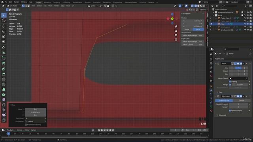Expand the Imagenes Referencia collection

213,12
